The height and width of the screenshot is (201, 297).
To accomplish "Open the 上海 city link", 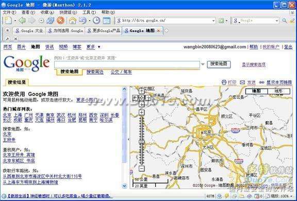I will (18, 115).
